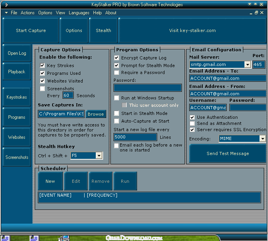Image resolution: width=268 pixels, height=241 pixels.
Task: Enable Send as Attachment checkbox
Action: click(192, 123)
